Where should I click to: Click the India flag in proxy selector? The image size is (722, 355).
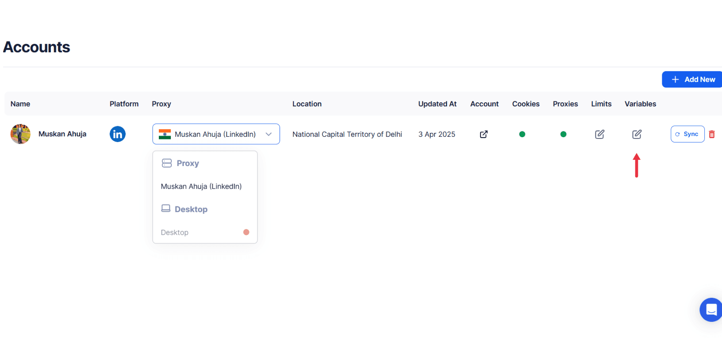point(165,134)
